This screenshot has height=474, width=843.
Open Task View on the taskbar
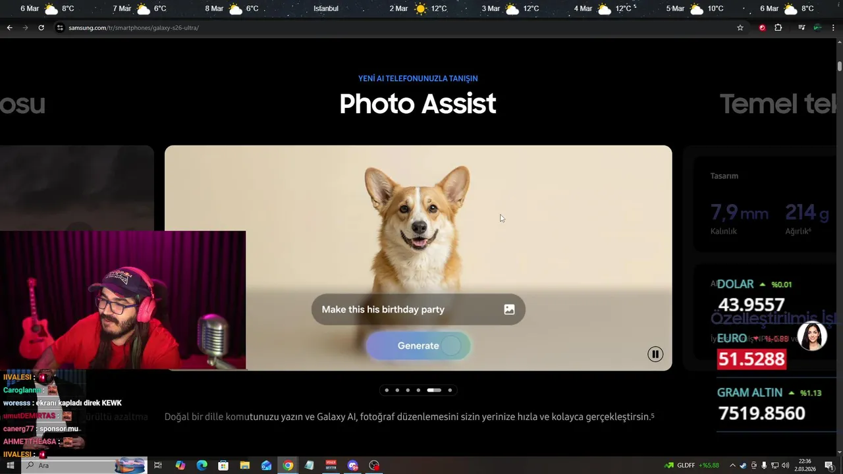pyautogui.click(x=158, y=465)
